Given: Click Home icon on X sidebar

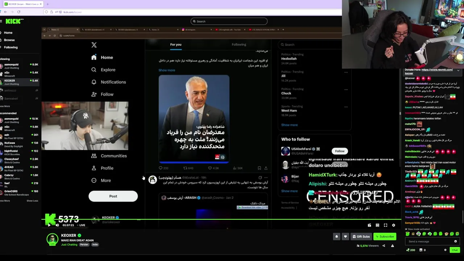Looking at the screenshot, I should (x=94, y=57).
